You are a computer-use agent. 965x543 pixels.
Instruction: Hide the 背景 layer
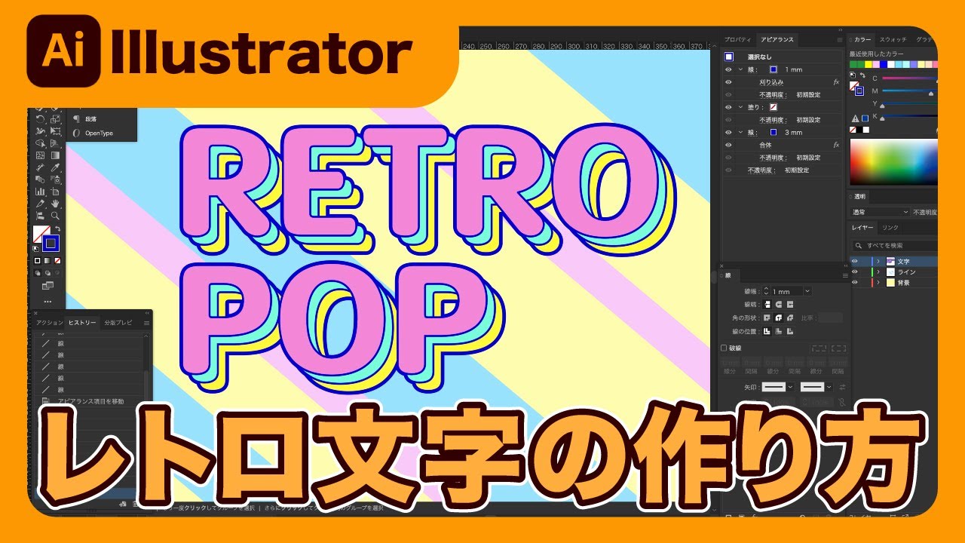pyautogui.click(x=854, y=282)
